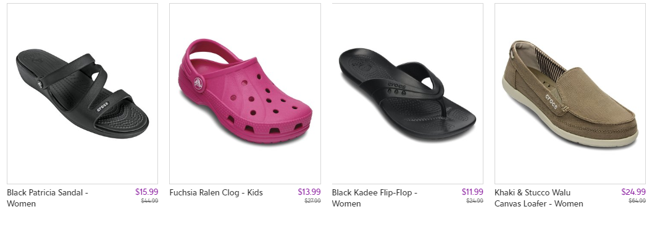This screenshot has width=660, height=233.
Task: Click the struck-through $24.99 price under $11.99
Action: point(474,201)
